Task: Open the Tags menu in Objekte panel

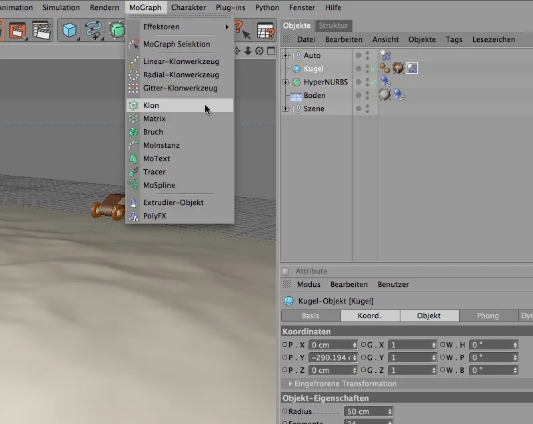Action: click(x=454, y=39)
